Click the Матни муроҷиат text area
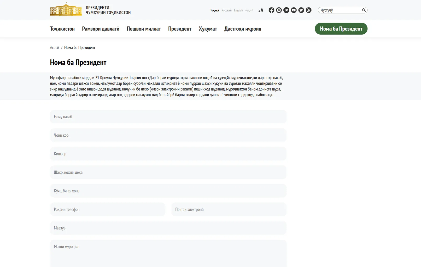The height and width of the screenshot is (267, 421). pyautogui.click(x=168, y=253)
